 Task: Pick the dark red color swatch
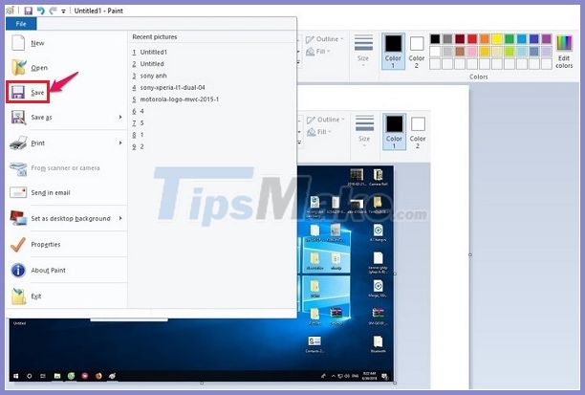click(460, 38)
